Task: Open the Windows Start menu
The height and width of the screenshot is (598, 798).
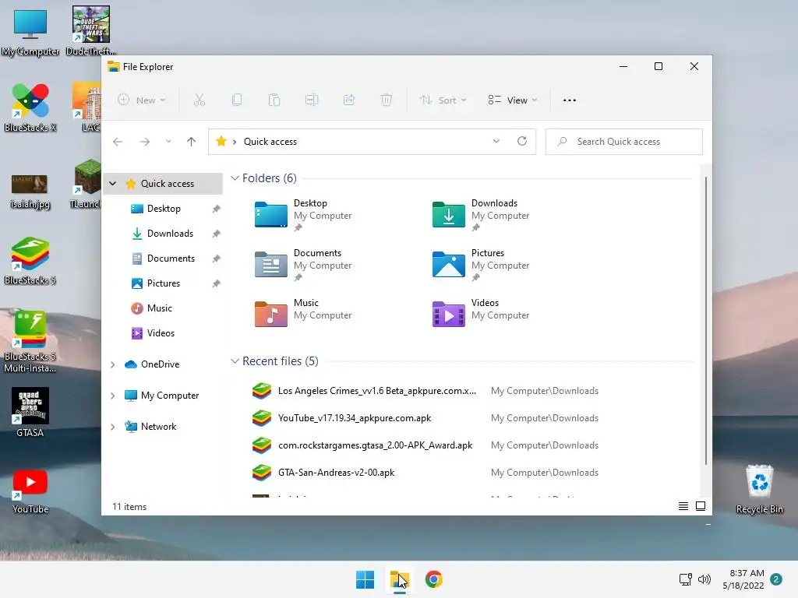Action: [365, 579]
